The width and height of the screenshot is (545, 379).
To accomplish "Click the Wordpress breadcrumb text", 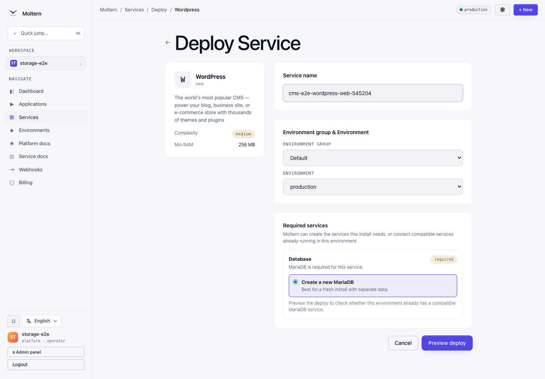I will [187, 10].
